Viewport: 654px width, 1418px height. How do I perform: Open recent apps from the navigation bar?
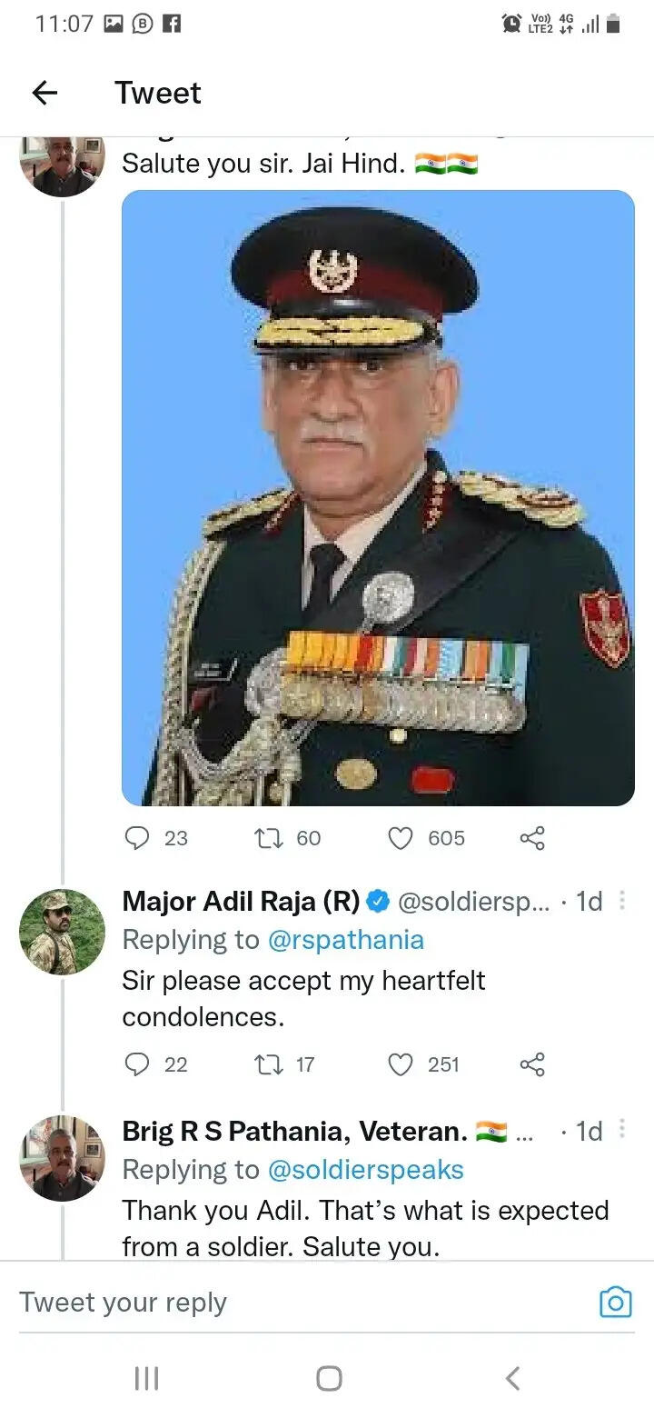pos(145,1378)
